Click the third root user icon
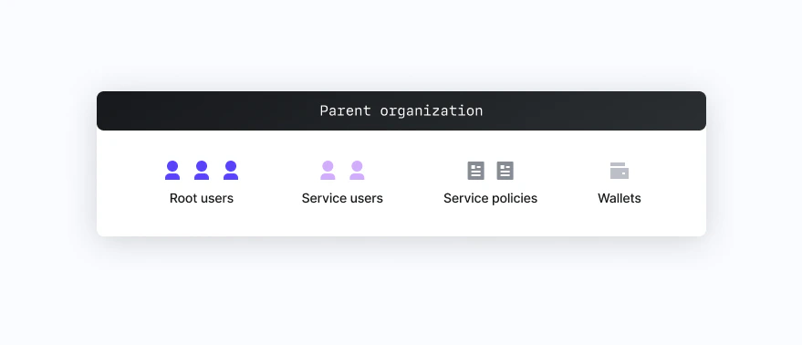This screenshot has width=802, height=345. coord(231,171)
